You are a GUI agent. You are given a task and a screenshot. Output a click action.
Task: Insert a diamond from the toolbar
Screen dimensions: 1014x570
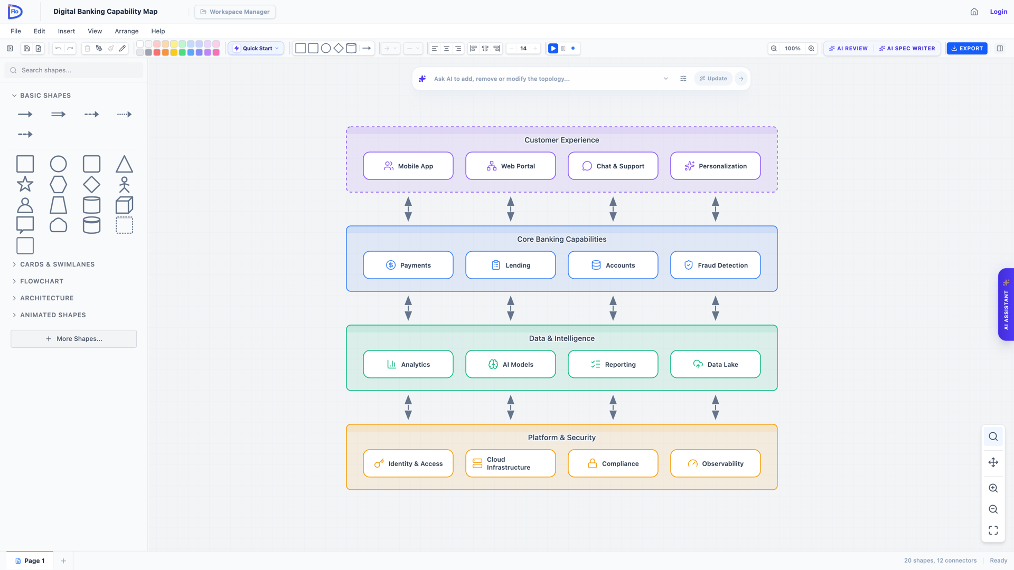click(339, 49)
